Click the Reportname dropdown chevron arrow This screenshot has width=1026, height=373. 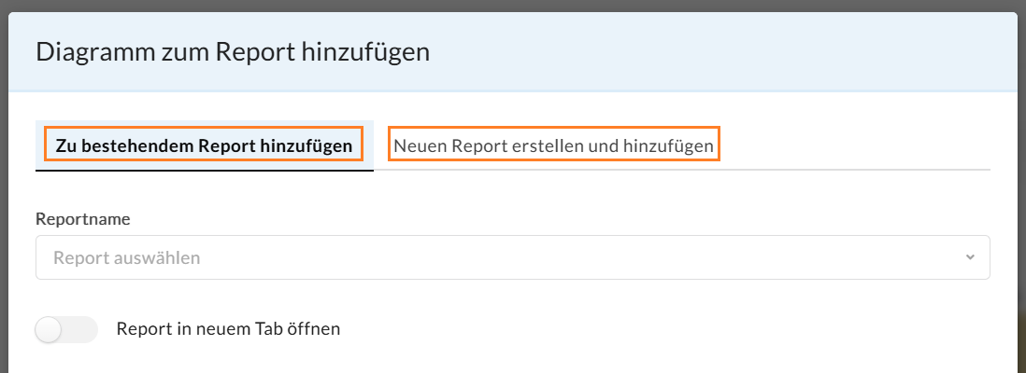tap(970, 257)
